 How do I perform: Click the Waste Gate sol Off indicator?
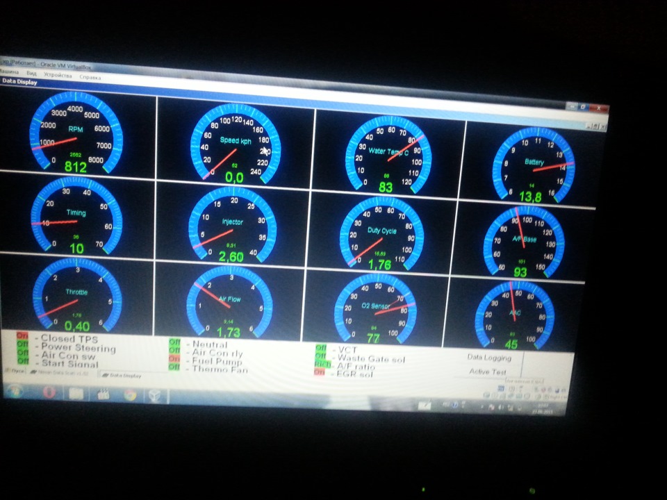coord(321,356)
